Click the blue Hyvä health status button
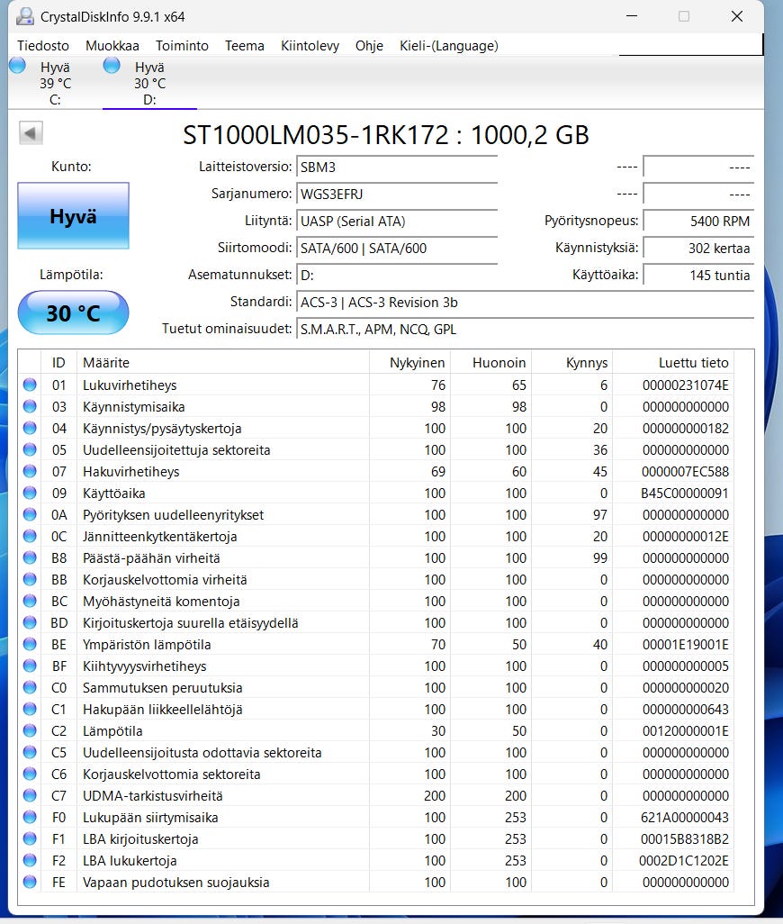The image size is (783, 924). point(73,215)
